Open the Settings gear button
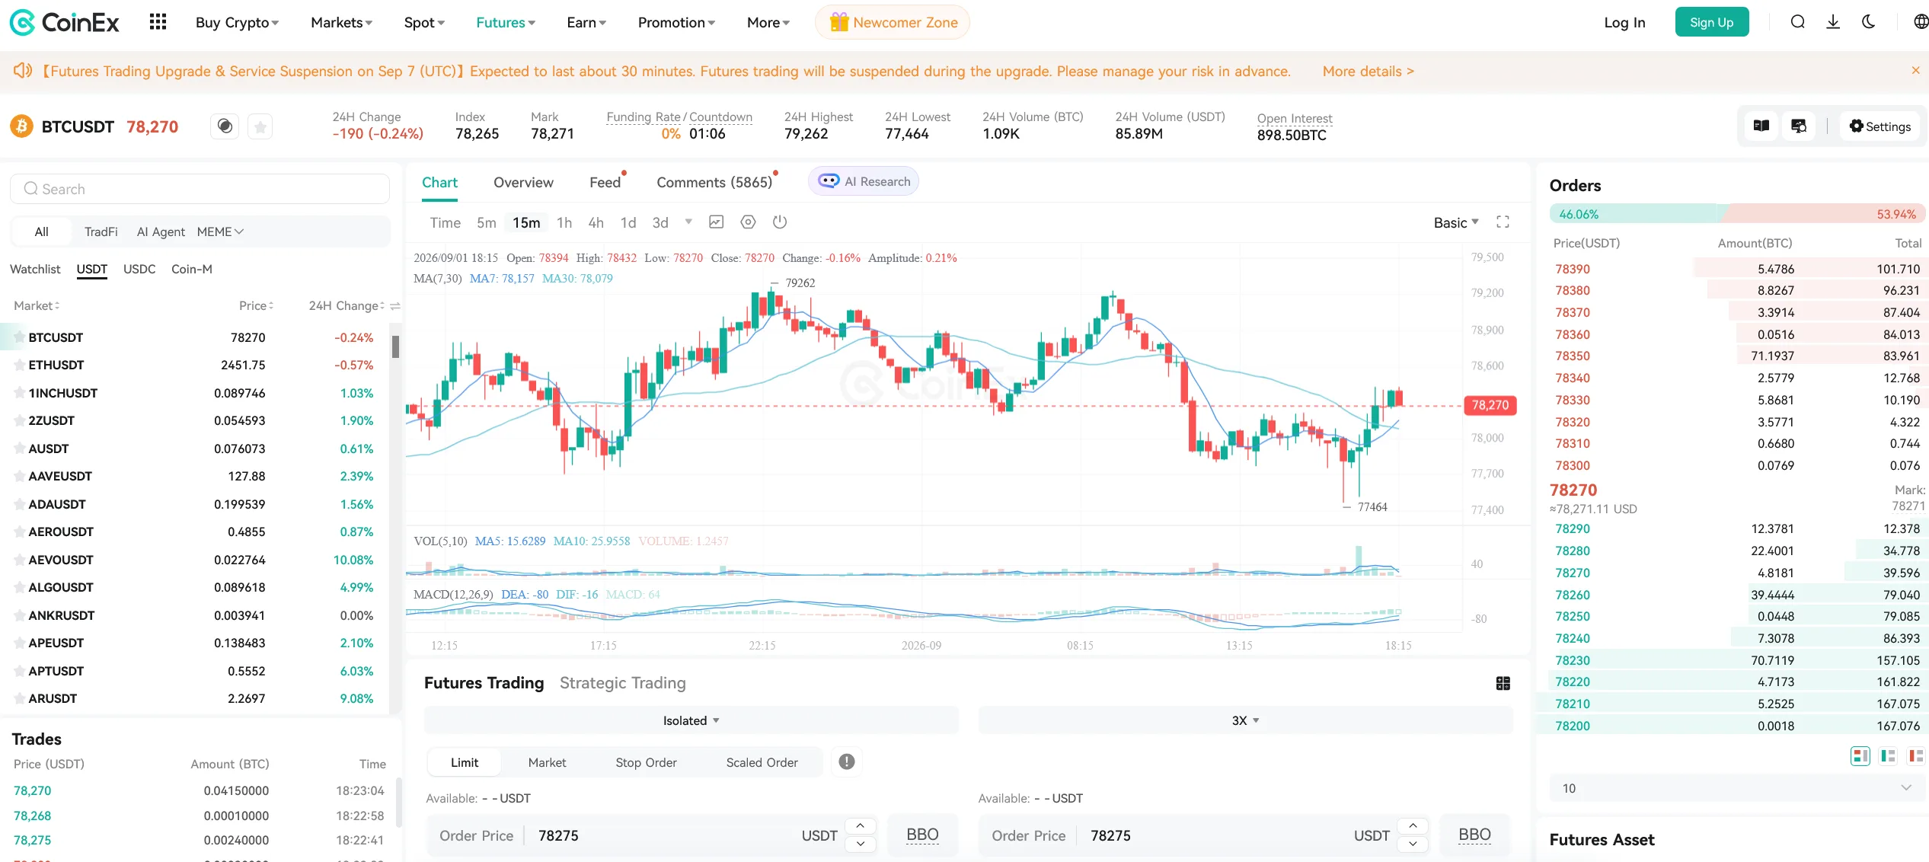Image resolution: width=1929 pixels, height=862 pixels. (x=1880, y=126)
